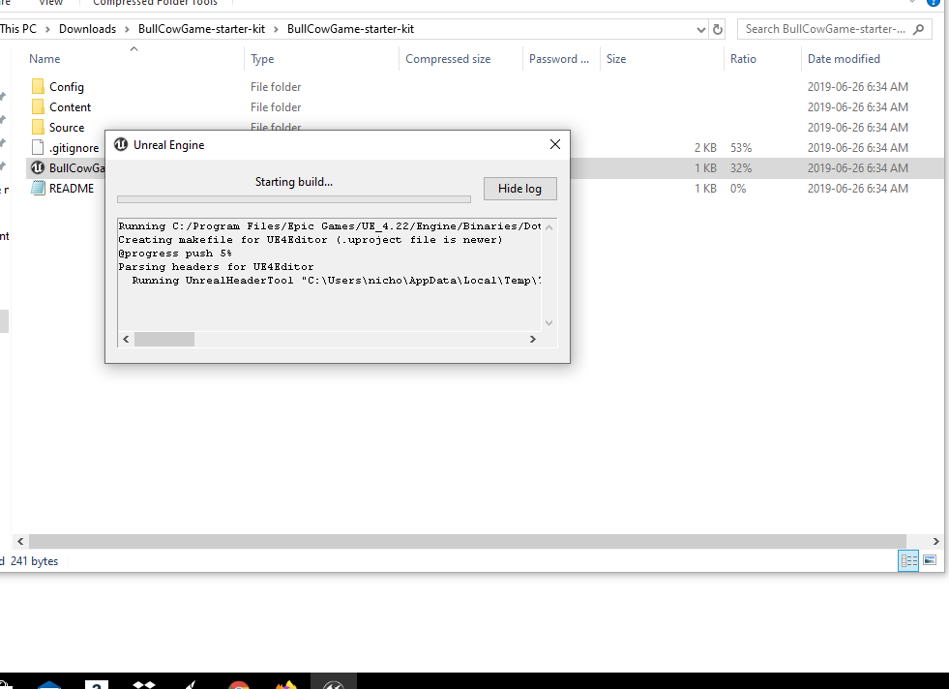Click the 0% ratio for README
The image size is (949, 689).
click(x=738, y=189)
